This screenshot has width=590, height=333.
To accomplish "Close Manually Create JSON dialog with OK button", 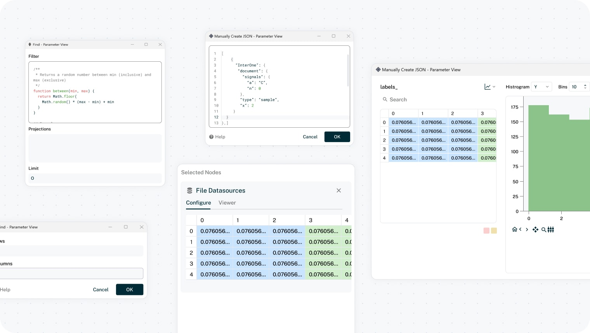I will point(348,36).
